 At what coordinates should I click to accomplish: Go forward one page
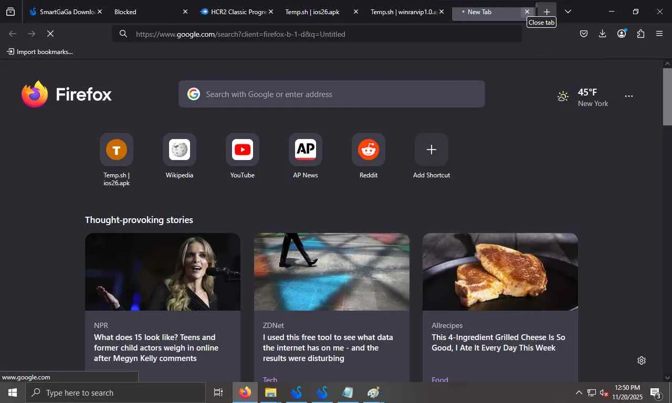pos(31,34)
